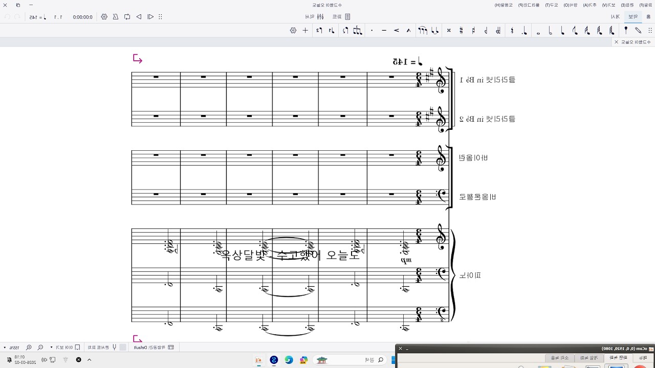
Task: Start playback with the play button
Action: 139,17
